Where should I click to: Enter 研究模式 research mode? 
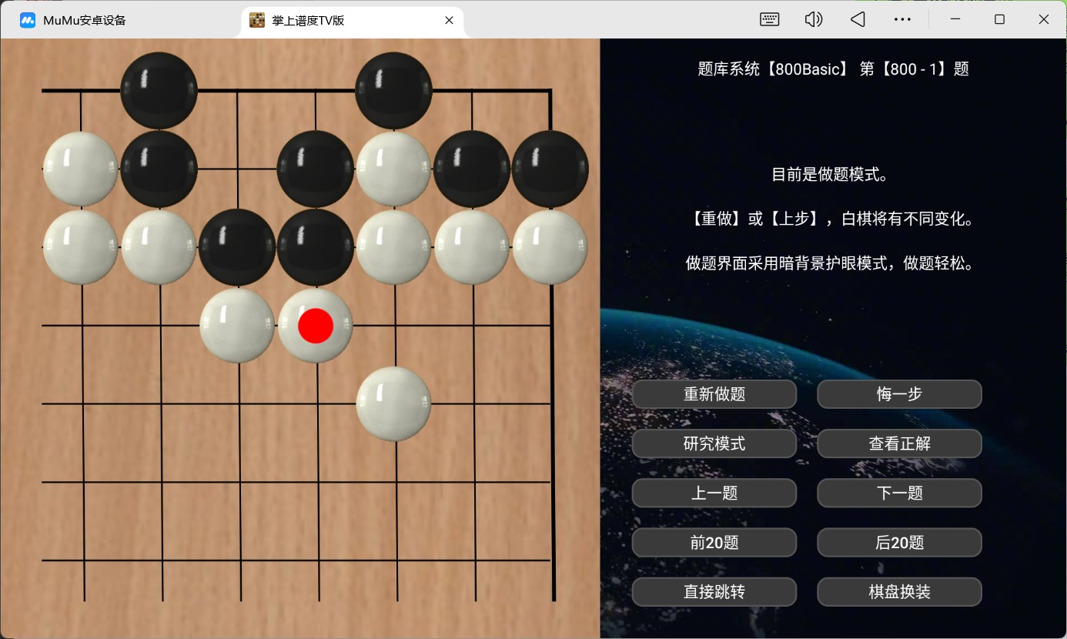point(714,443)
